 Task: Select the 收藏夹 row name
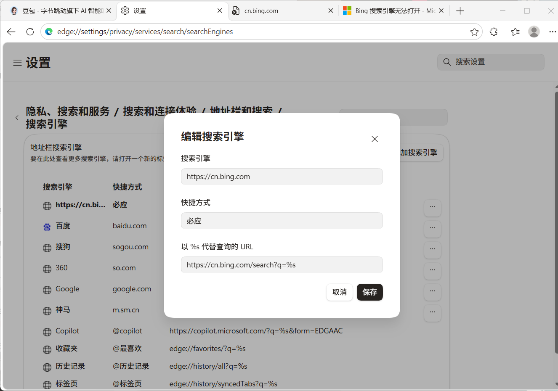(66, 349)
